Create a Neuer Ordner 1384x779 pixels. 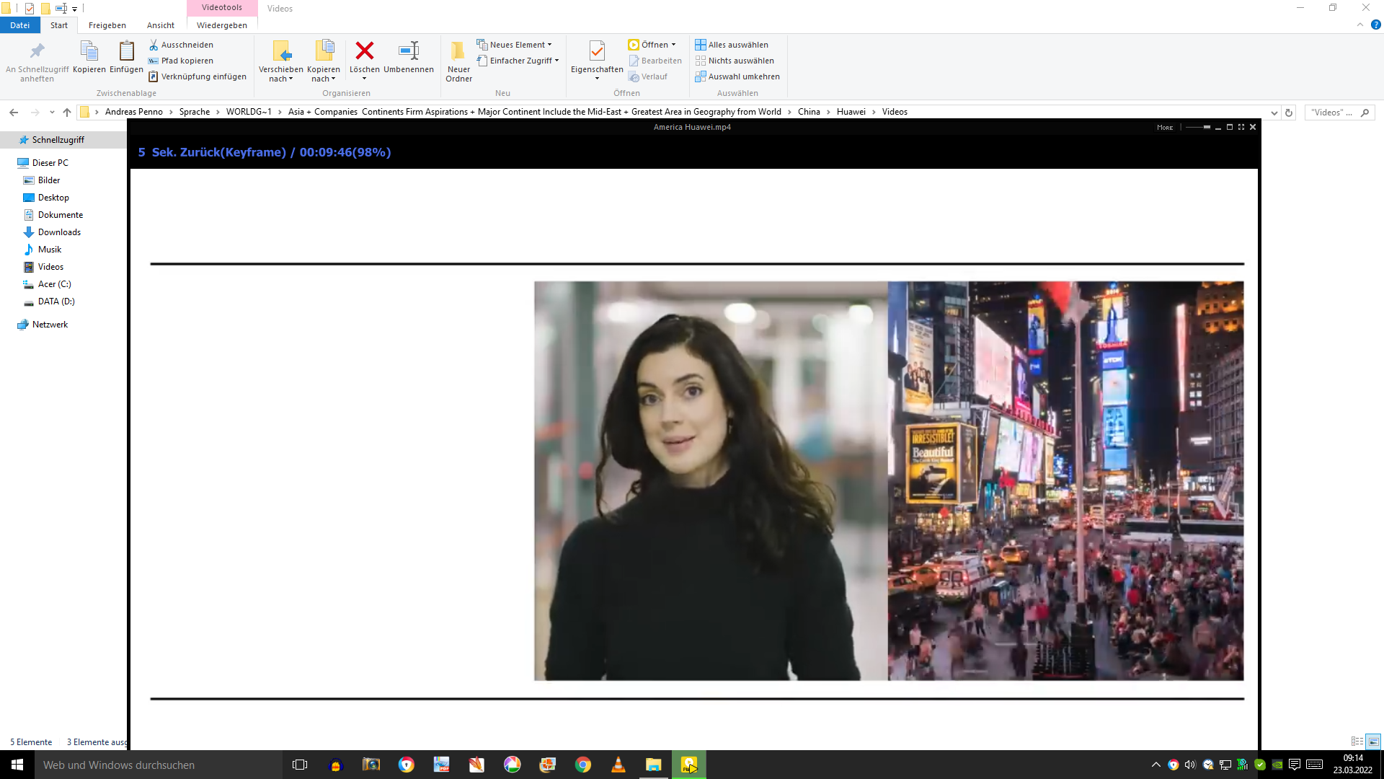tap(458, 61)
